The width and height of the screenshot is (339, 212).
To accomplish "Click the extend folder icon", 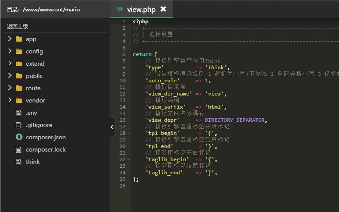I will [x=19, y=64].
